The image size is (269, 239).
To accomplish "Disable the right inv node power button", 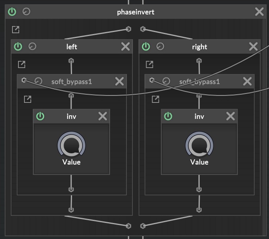I will click(168, 116).
